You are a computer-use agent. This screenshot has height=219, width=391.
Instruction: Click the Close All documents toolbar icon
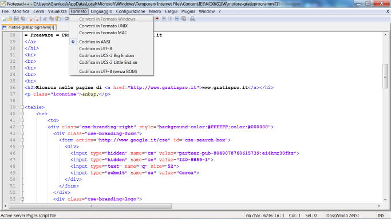[x=37, y=19]
